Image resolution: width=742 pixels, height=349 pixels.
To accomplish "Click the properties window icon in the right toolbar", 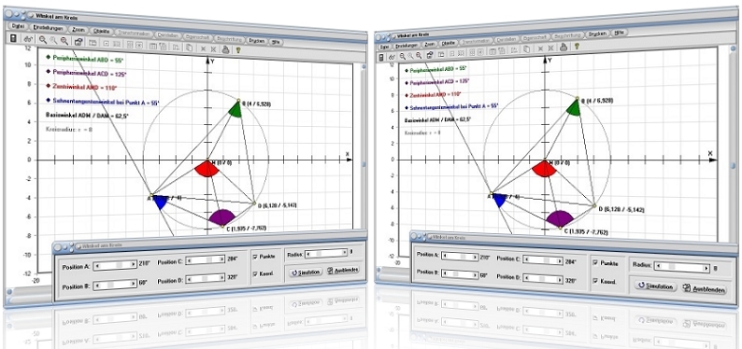I will point(430,55).
